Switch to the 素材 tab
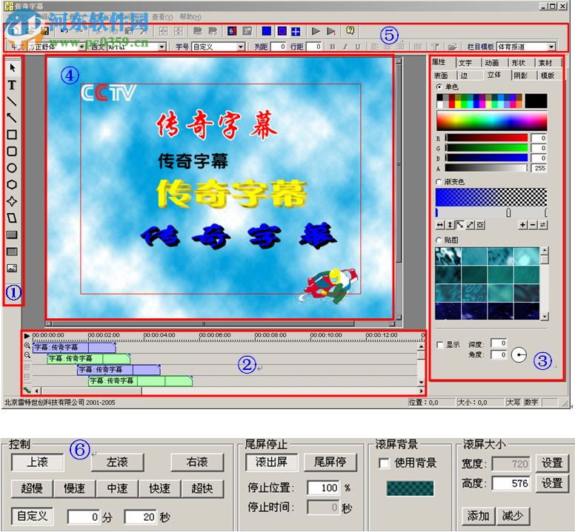 pos(545,63)
